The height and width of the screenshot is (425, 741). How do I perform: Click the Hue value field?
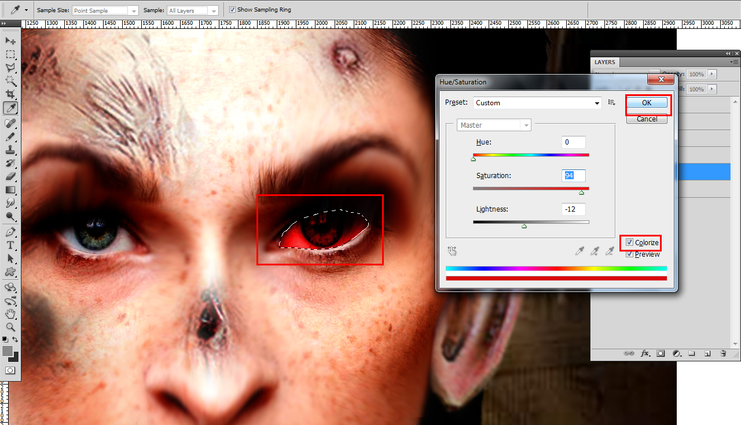pos(574,142)
